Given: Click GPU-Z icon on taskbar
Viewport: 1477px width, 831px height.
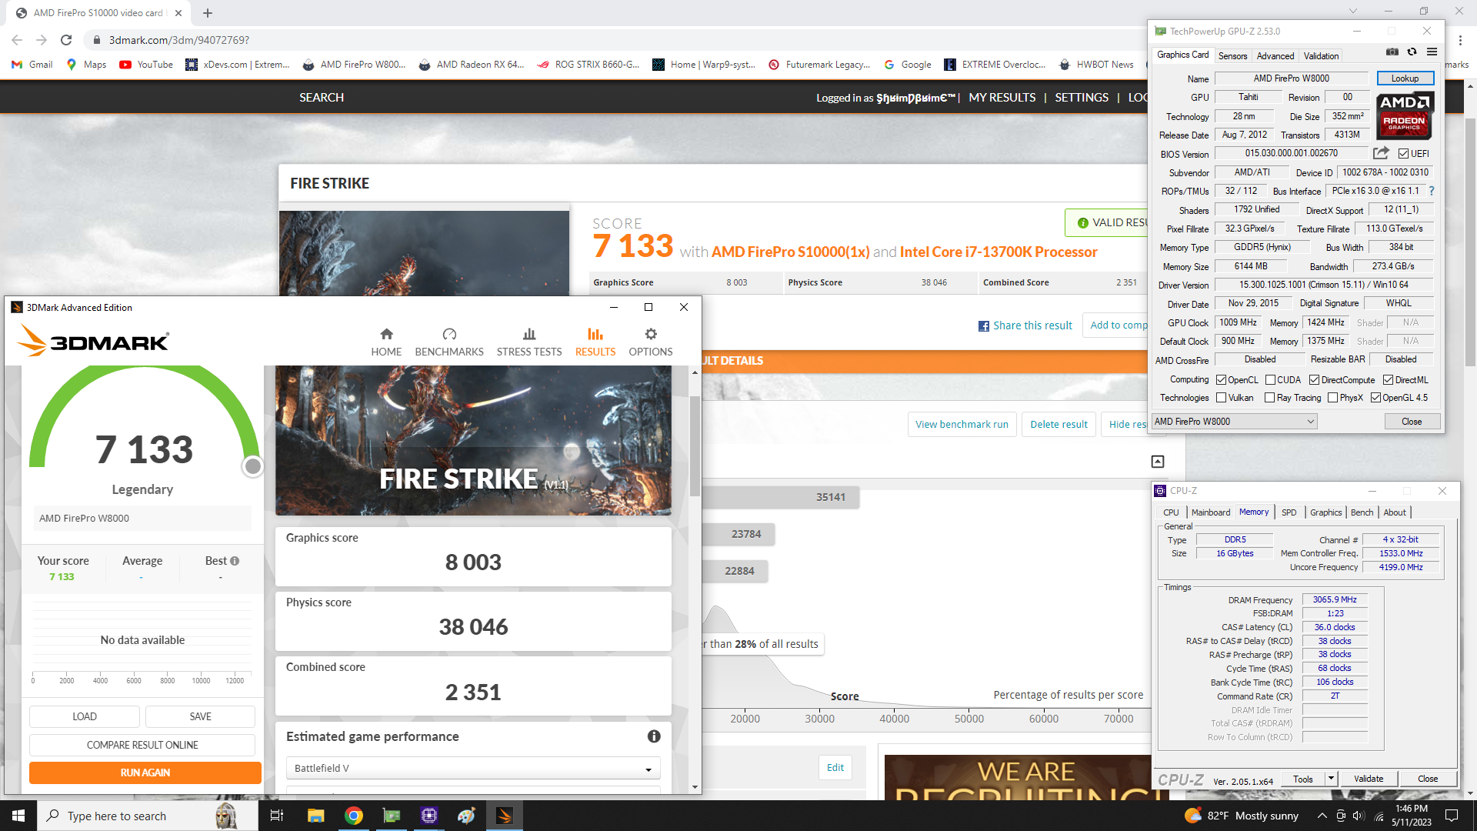Looking at the screenshot, I should click(392, 816).
